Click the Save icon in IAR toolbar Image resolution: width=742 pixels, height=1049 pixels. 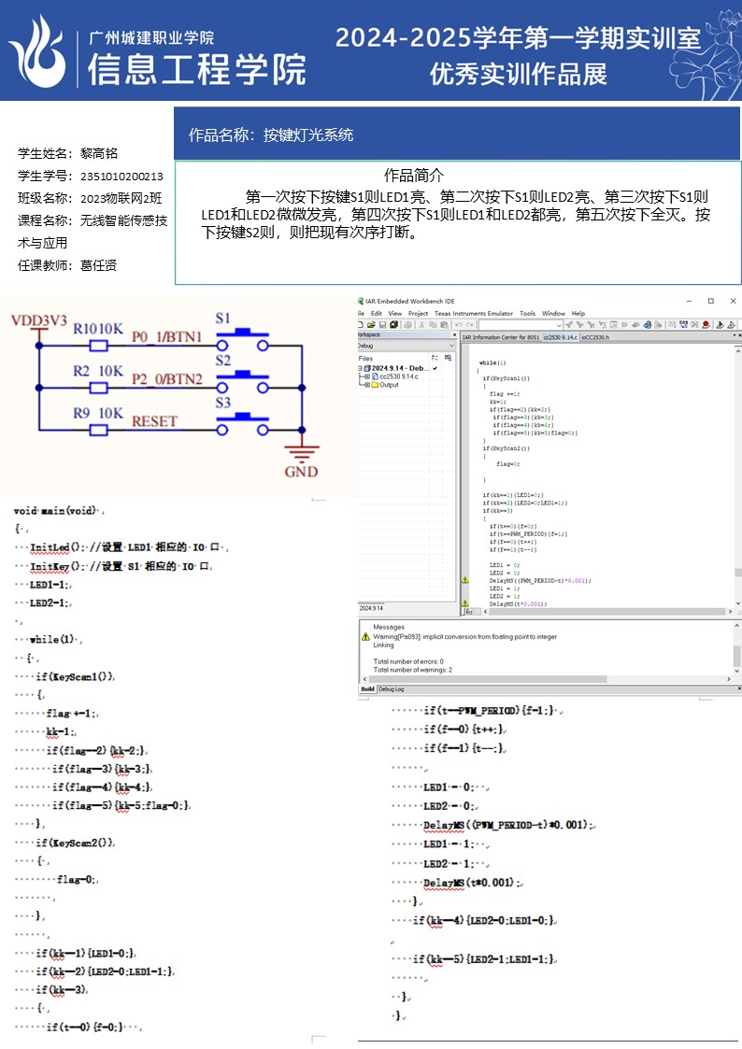(x=382, y=325)
